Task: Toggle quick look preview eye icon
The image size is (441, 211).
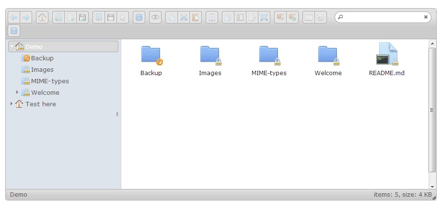Action: pos(155,18)
